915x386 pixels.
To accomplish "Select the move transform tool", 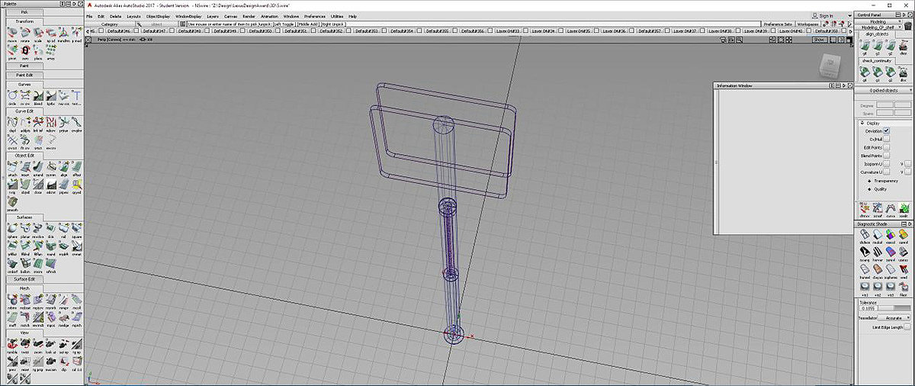I will click(13, 34).
